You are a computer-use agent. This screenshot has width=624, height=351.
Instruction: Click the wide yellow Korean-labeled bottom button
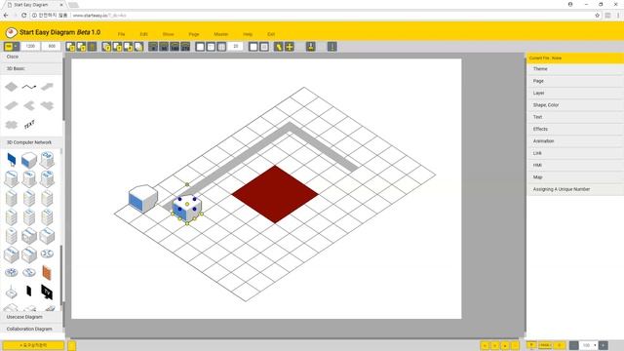pos(33,345)
